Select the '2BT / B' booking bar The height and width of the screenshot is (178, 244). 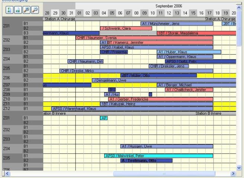(229, 24)
